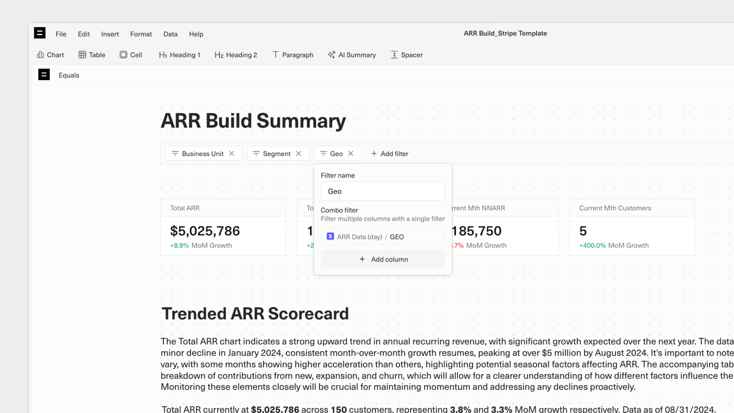
Task: Click Add filter button
Action: click(390, 154)
